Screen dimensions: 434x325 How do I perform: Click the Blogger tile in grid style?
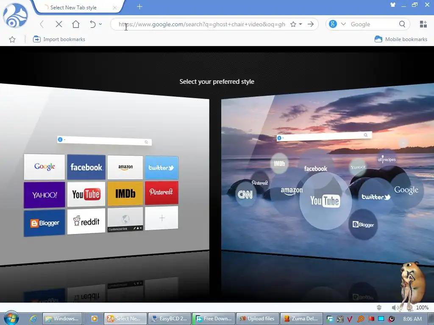pos(44,223)
